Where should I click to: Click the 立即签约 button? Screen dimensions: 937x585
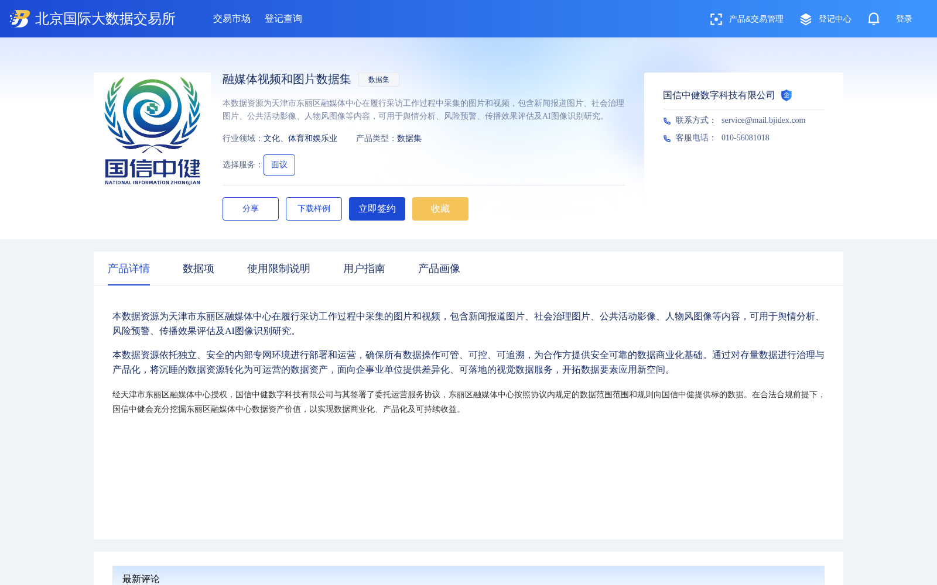click(377, 209)
